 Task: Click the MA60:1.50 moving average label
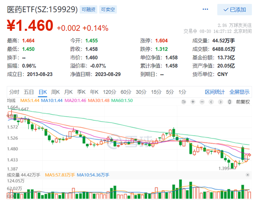click(x=122, y=101)
